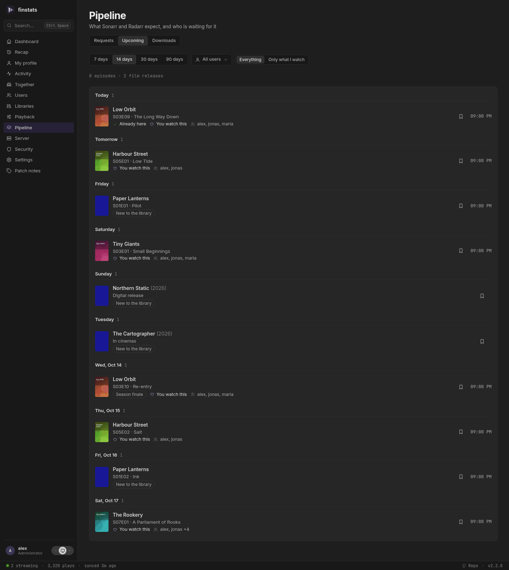Open the Settings page link
The height and width of the screenshot is (570, 509).
tap(39, 160)
